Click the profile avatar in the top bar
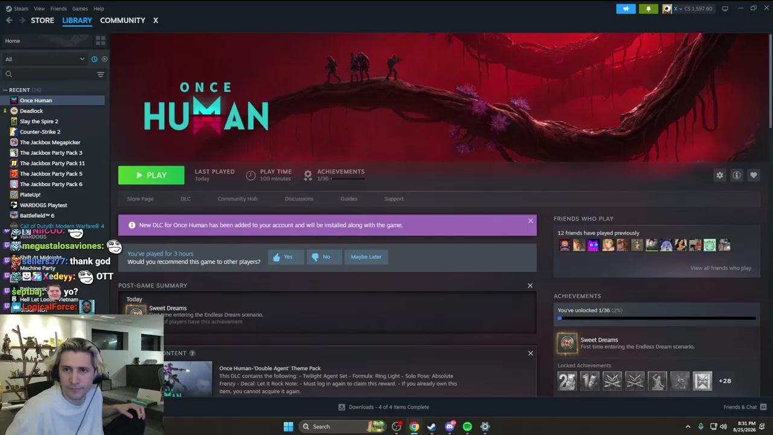Viewport: 773px width, 435px height. (x=667, y=8)
